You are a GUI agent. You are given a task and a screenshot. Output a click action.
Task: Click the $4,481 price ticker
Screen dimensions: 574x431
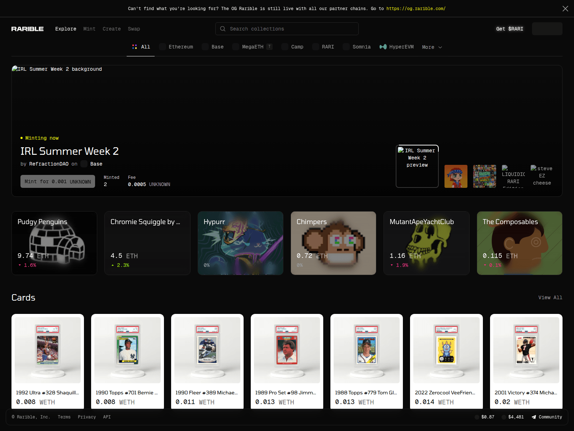point(513,417)
